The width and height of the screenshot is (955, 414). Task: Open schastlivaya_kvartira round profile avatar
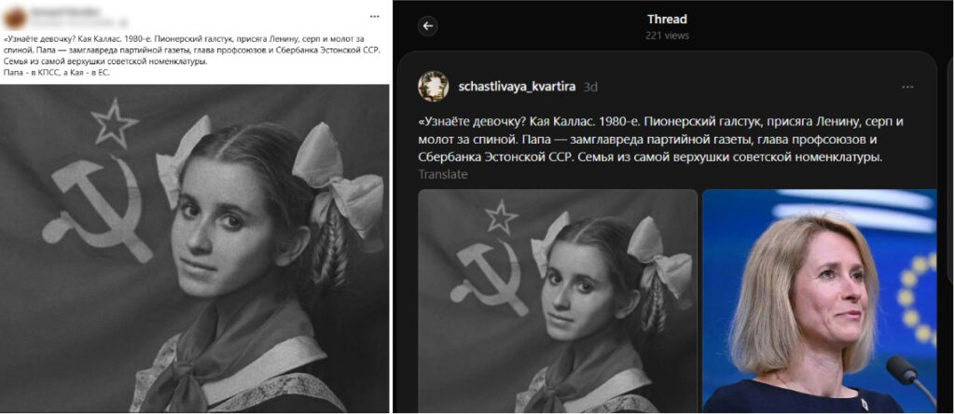(x=433, y=87)
